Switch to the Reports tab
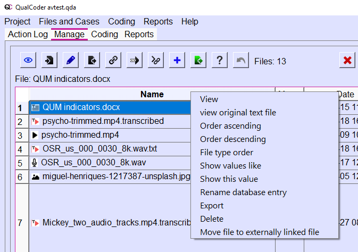 139,35
